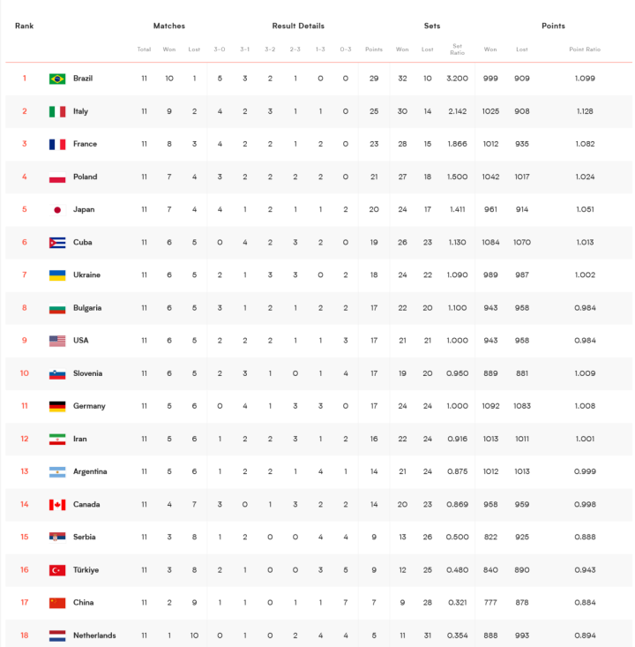
Task: Click the Netherlands flag icon
Action: point(57,636)
